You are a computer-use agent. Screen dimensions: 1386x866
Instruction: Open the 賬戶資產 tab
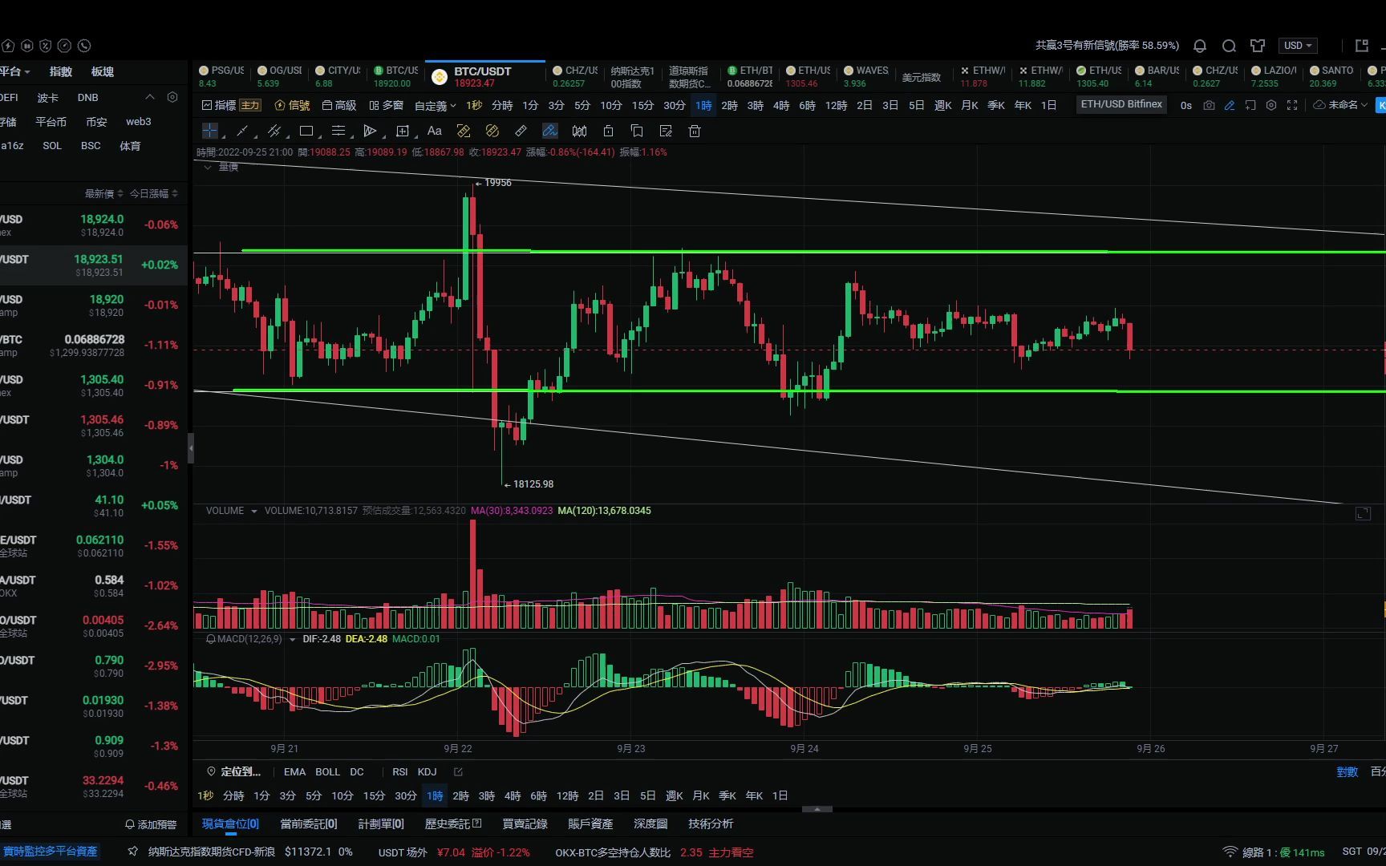coord(590,824)
